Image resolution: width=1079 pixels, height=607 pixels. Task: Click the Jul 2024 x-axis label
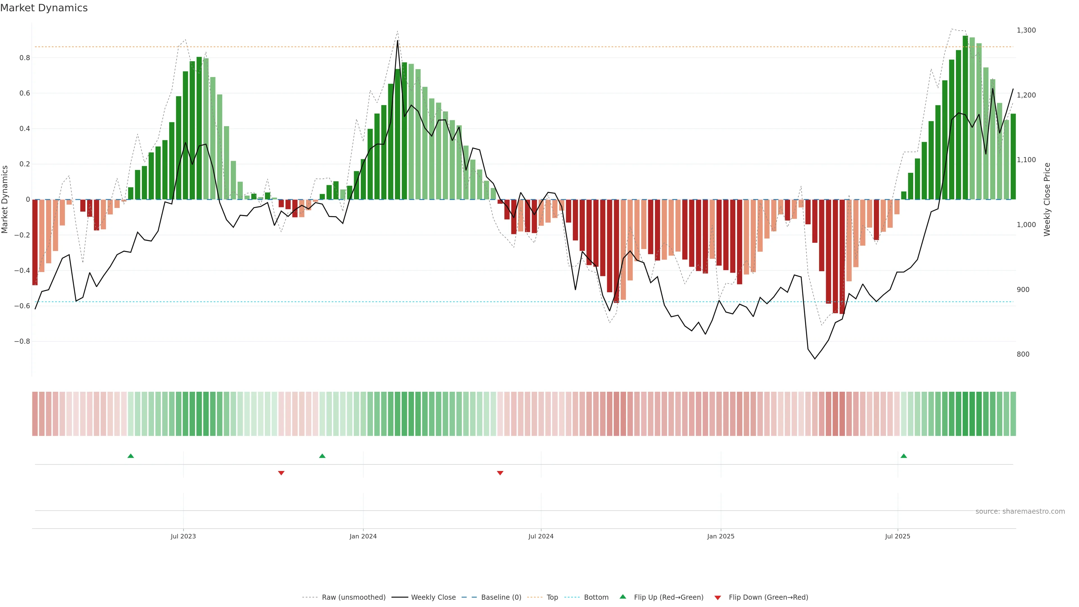(541, 536)
